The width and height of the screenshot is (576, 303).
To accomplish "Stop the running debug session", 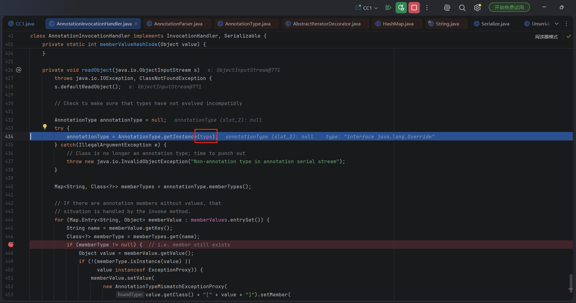I will pos(414,8).
